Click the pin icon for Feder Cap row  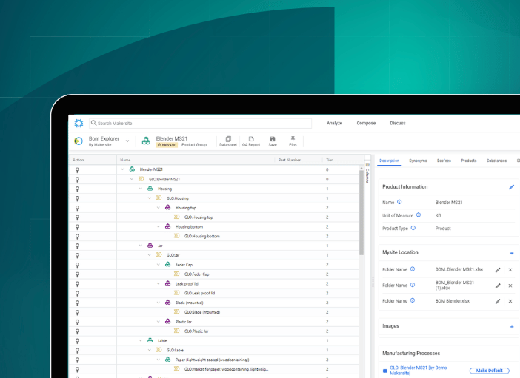[x=77, y=265]
